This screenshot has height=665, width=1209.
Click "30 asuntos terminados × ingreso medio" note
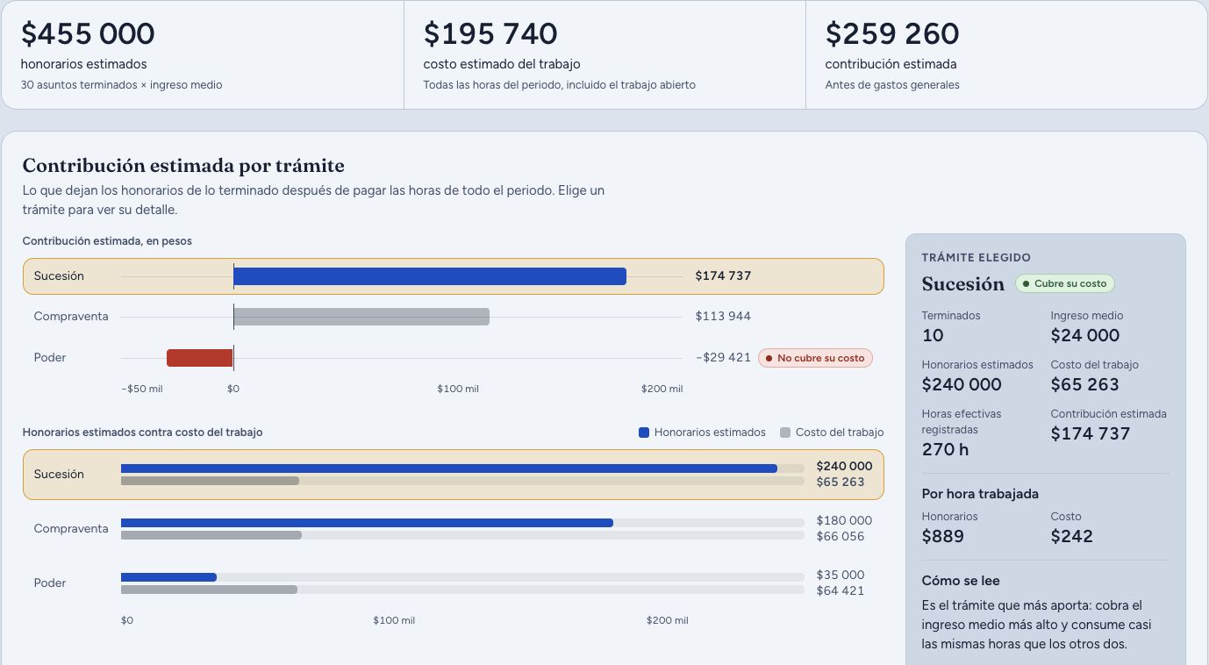[x=121, y=85]
